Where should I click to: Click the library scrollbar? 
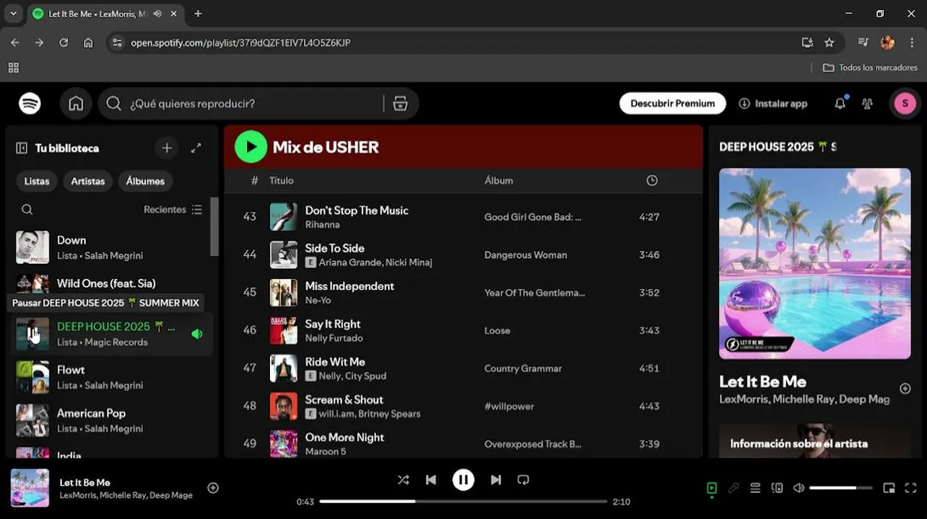(x=214, y=226)
